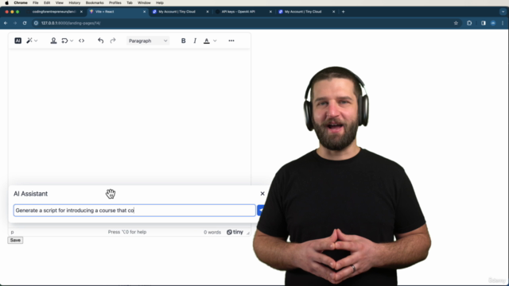Open the Bookmarks menu

pos(95,2)
